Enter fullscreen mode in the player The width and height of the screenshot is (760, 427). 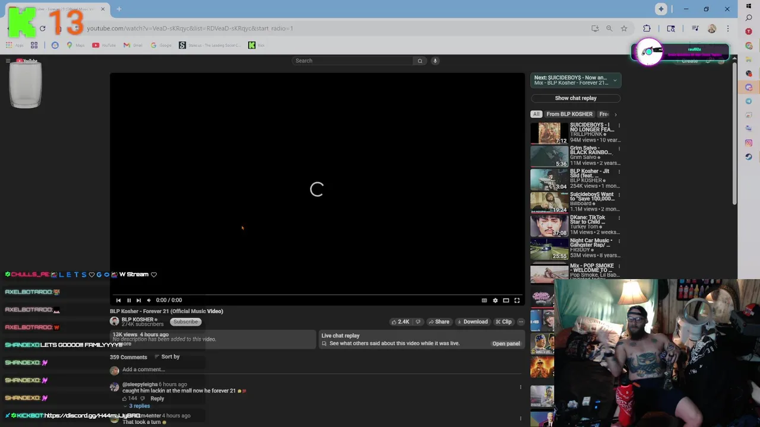[x=517, y=301]
